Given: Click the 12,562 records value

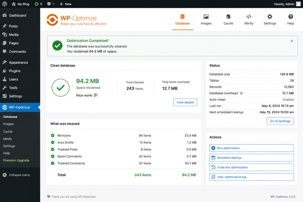Looking at the screenshot, I should coord(289,87).
